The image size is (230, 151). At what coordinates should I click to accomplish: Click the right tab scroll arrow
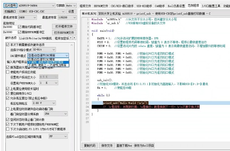[x=75, y=38]
